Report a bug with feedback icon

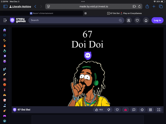click(x=134, y=110)
